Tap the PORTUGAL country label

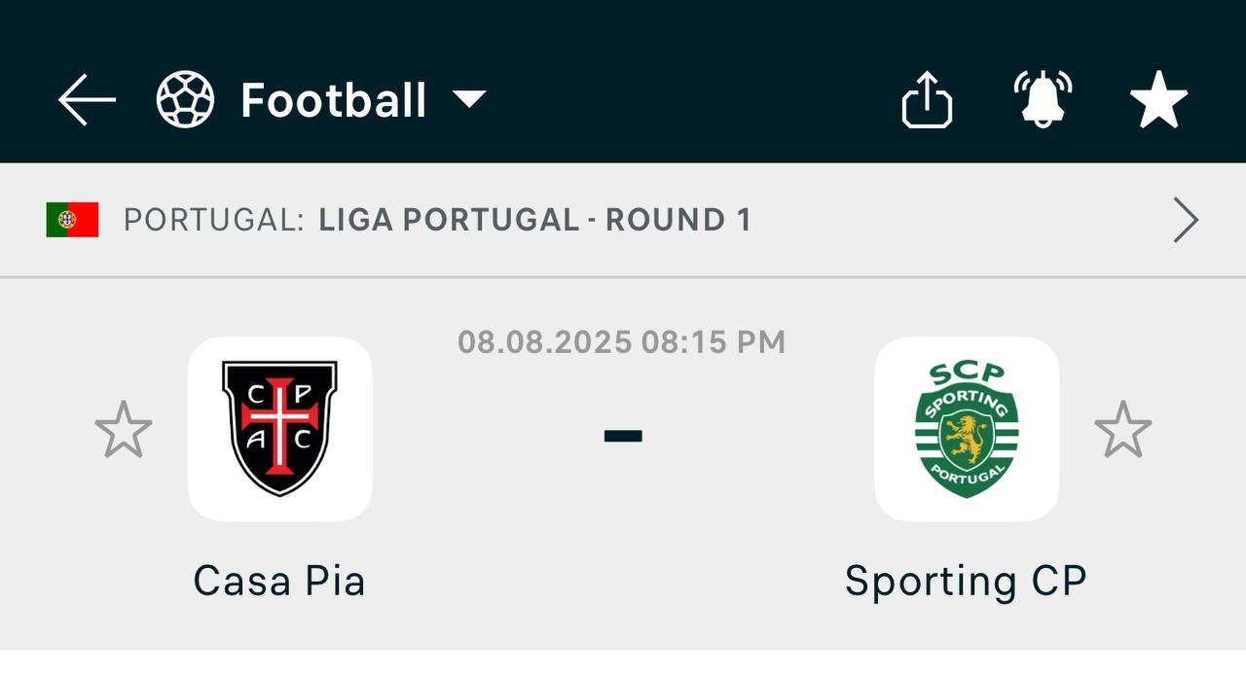pos(214,220)
